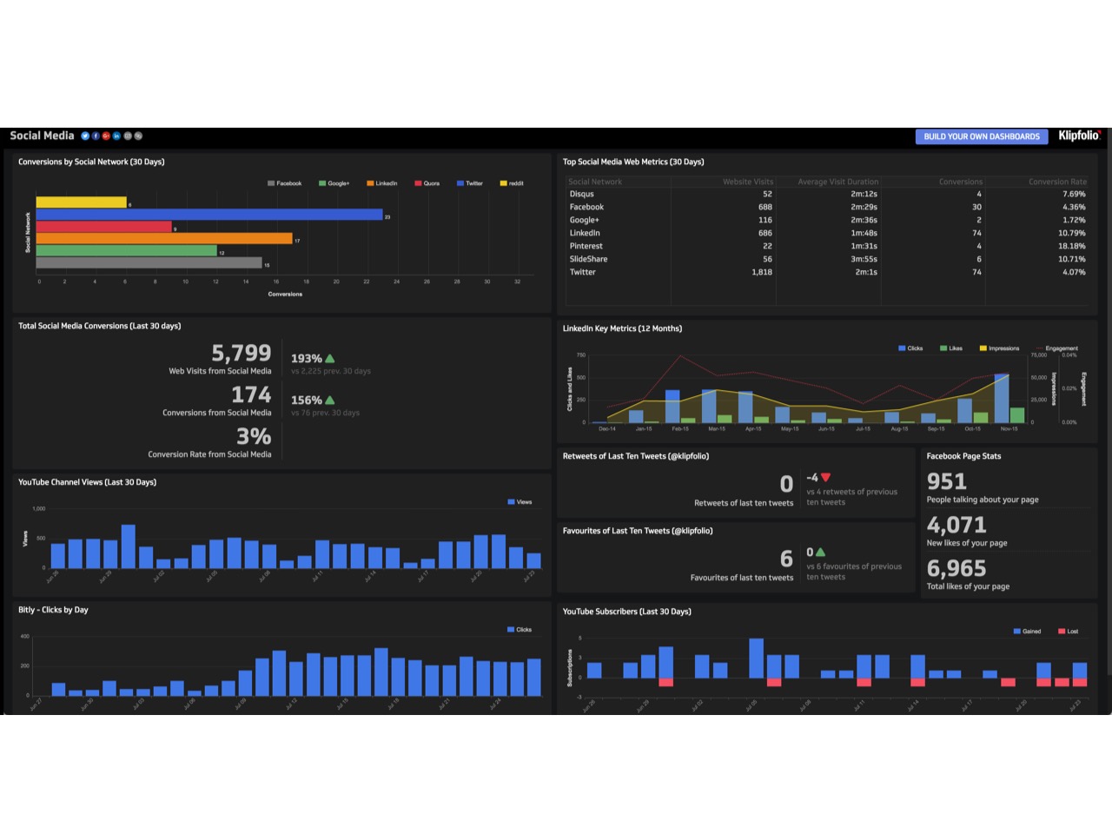Select the Twitter row in metrics table
1112x834 pixels.
tap(827, 272)
